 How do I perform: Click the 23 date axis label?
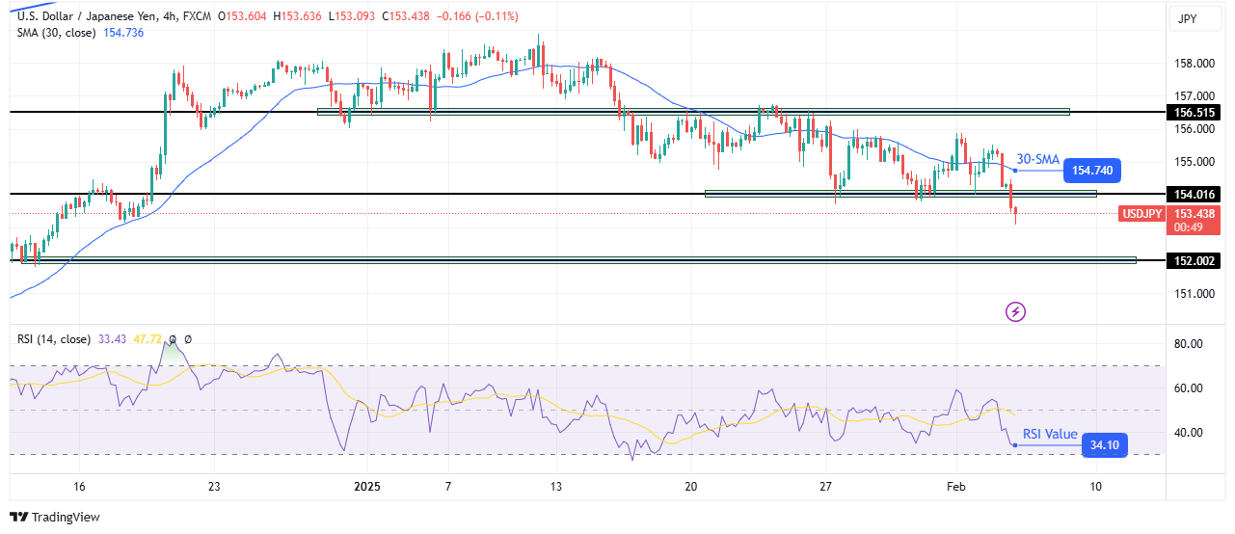pyautogui.click(x=214, y=486)
